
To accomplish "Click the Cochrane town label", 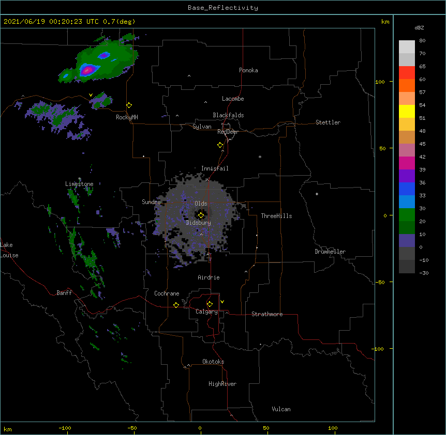I will [167, 293].
